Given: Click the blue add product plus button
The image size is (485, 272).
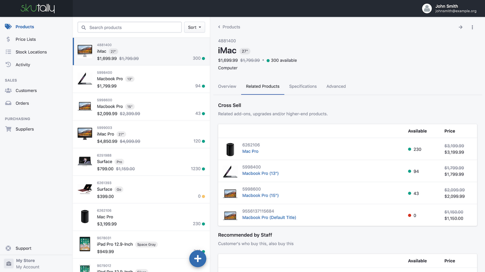Looking at the screenshot, I should click(x=198, y=259).
